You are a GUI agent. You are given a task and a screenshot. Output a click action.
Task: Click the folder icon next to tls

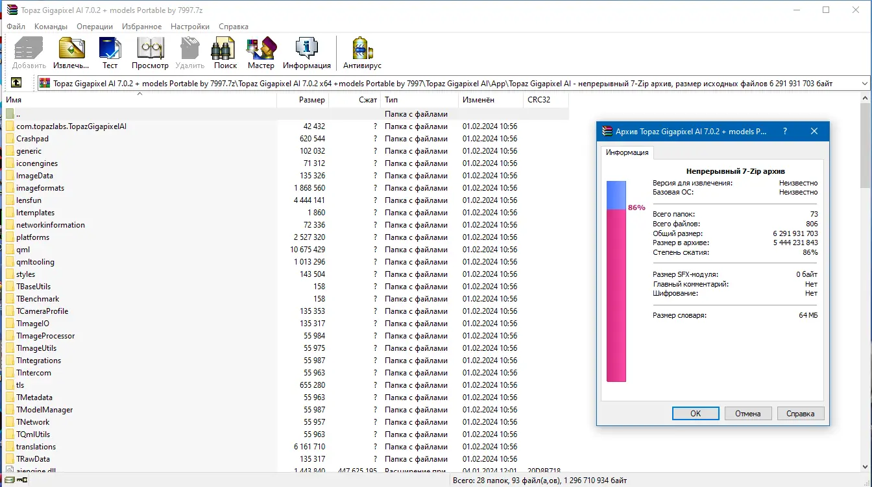pyautogui.click(x=10, y=385)
